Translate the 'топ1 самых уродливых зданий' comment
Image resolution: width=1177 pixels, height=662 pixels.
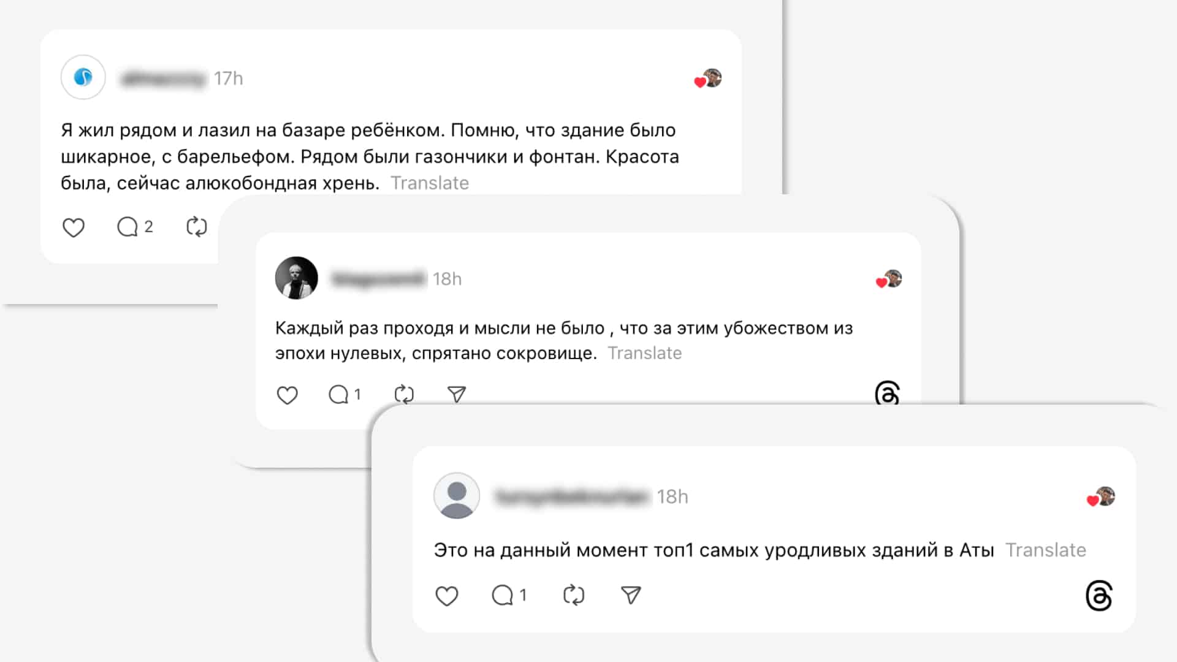point(1046,550)
